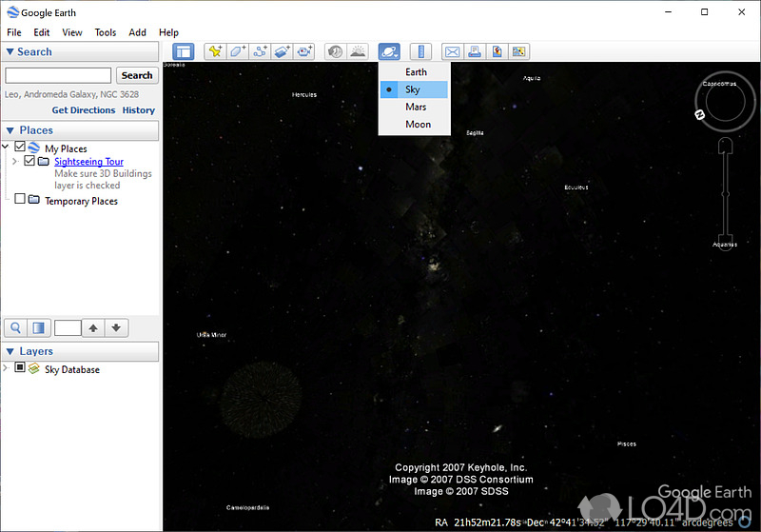Select Mars from the planet dropdown

(416, 107)
